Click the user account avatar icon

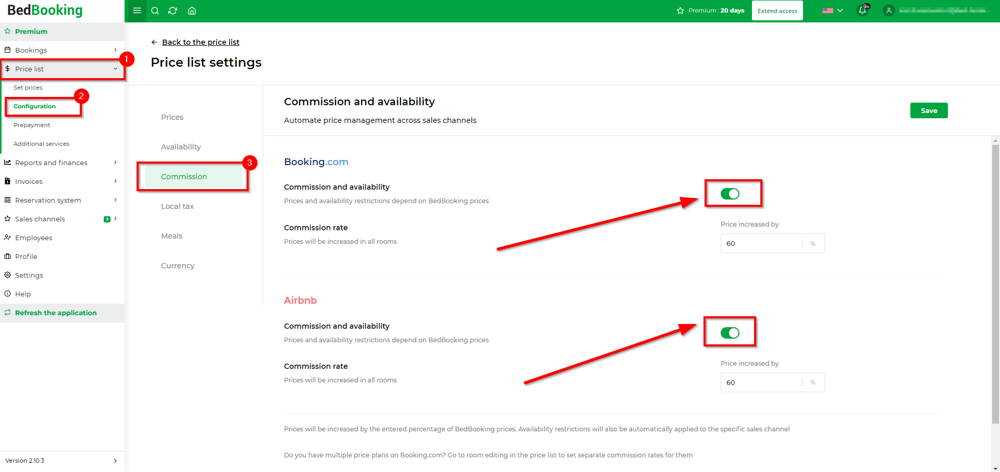click(889, 10)
